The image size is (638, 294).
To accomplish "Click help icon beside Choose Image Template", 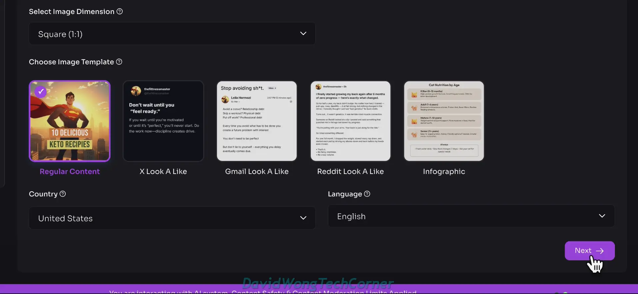I will click(x=119, y=62).
